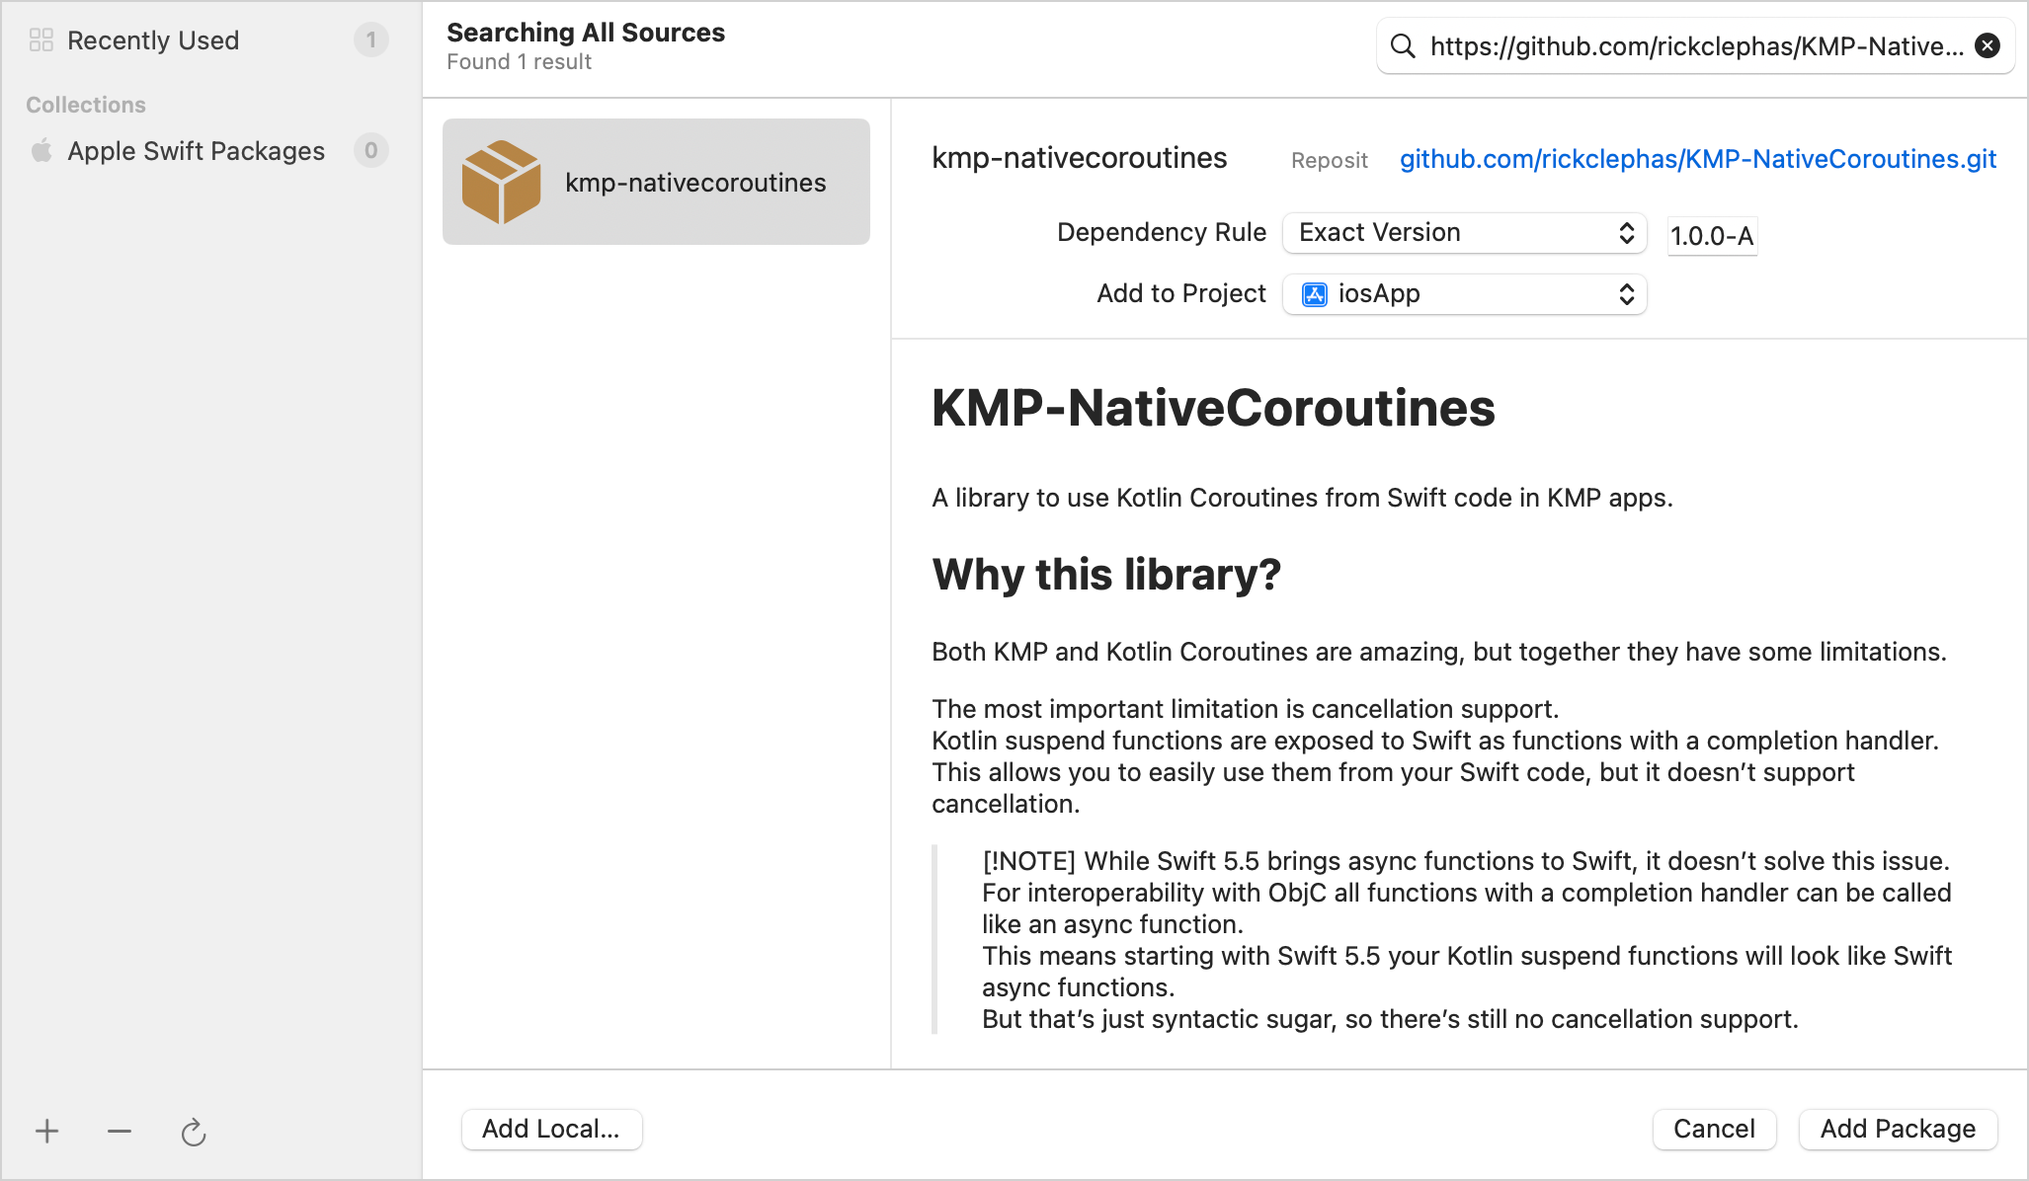Screen dimensions: 2029x1181
Task: Edit the 1.0.0-A version field
Action: [x=1712, y=235]
